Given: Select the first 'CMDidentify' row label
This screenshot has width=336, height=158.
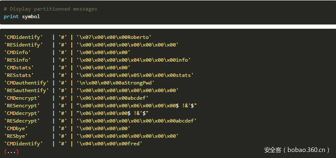Looking at the screenshot, I should tap(23, 37).
